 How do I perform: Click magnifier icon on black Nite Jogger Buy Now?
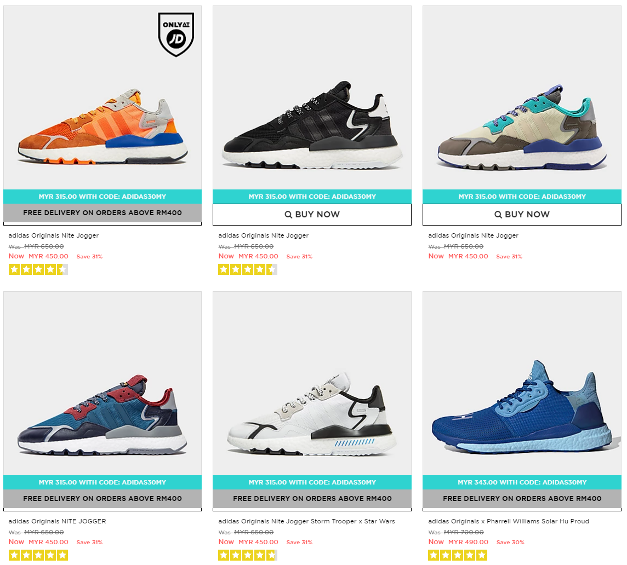[288, 215]
